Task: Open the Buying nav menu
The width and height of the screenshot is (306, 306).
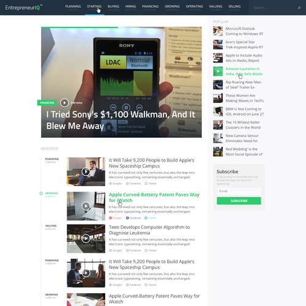Action: [113, 7]
